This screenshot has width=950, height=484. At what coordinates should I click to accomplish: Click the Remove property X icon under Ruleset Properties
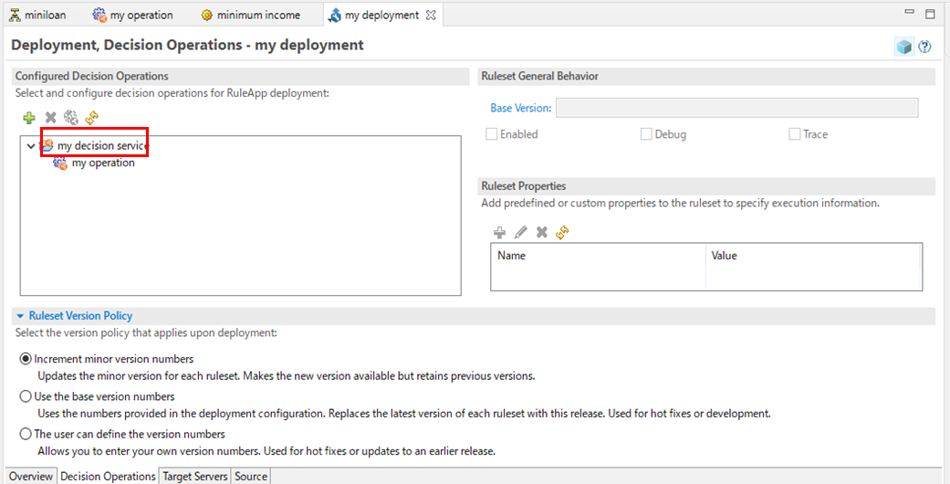pyautogui.click(x=542, y=232)
